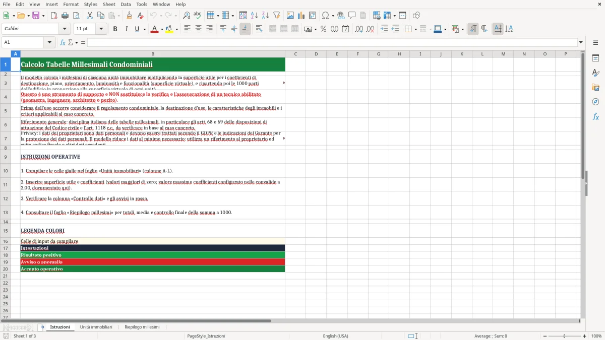Click the zoom slider in the status bar
The image size is (605, 340).
[565, 336]
